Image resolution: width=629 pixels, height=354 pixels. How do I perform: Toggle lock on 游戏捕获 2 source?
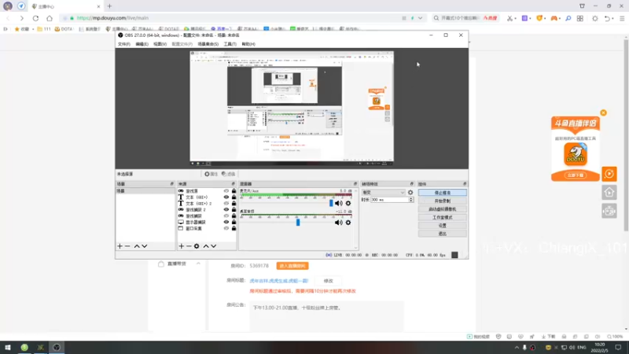tap(234, 209)
